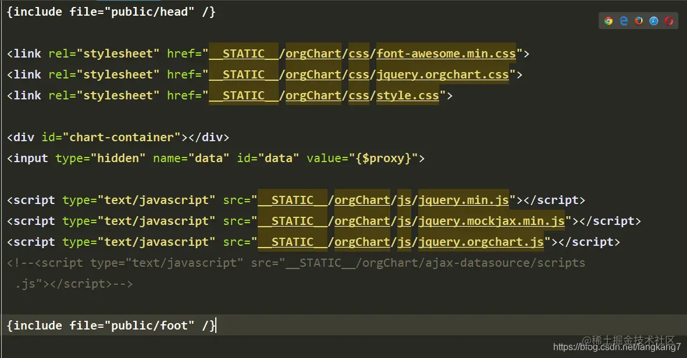Click __STATIC__ in the jquery.min.js script line
This screenshot has width=687, height=358.
[x=292, y=201]
